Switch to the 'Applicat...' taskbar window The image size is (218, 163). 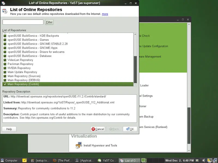[x=85, y=161]
